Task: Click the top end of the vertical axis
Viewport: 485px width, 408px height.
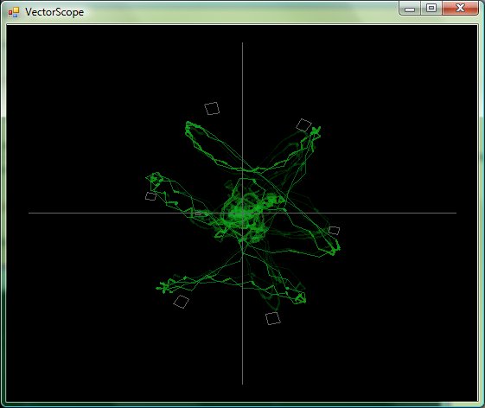Action: tap(242, 43)
